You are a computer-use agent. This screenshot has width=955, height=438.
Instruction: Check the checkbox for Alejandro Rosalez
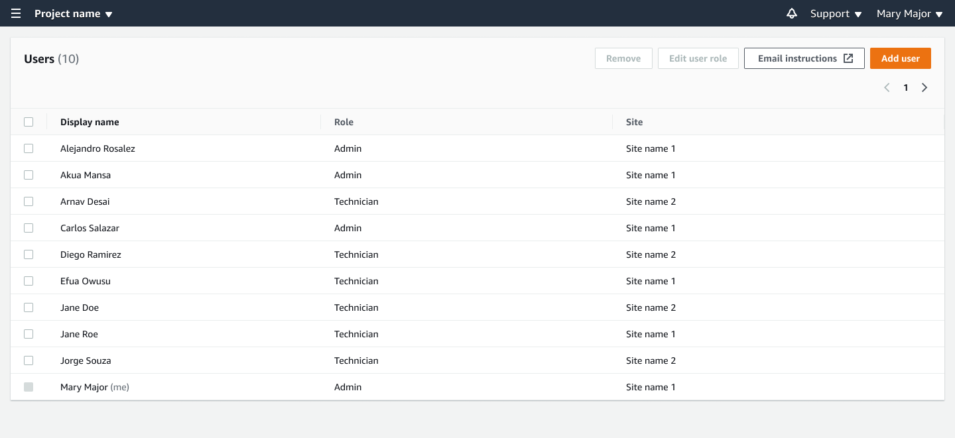29,148
